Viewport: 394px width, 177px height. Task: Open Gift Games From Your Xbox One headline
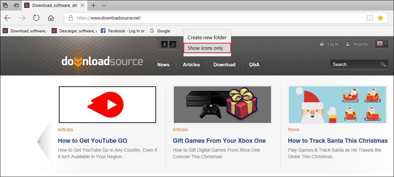219,140
